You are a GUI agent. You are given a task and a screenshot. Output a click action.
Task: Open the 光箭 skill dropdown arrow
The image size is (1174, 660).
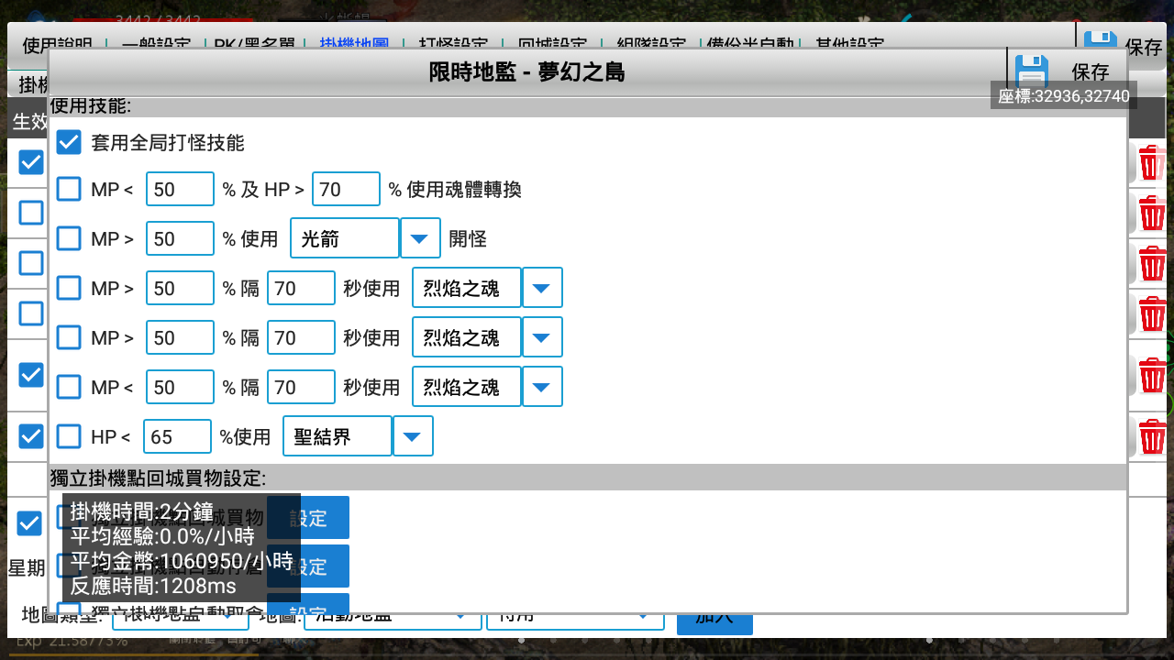(420, 238)
